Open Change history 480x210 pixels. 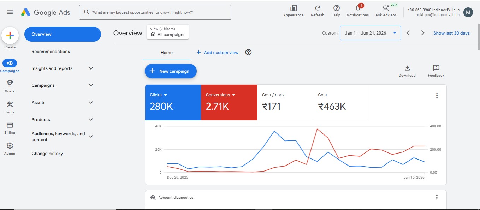point(47,154)
